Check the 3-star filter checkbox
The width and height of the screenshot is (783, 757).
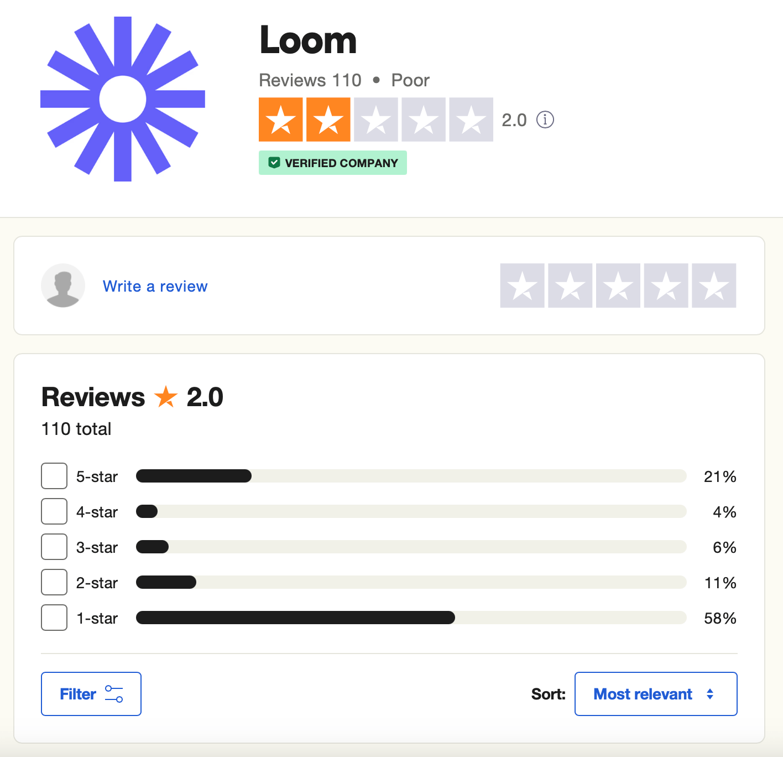[x=54, y=547]
